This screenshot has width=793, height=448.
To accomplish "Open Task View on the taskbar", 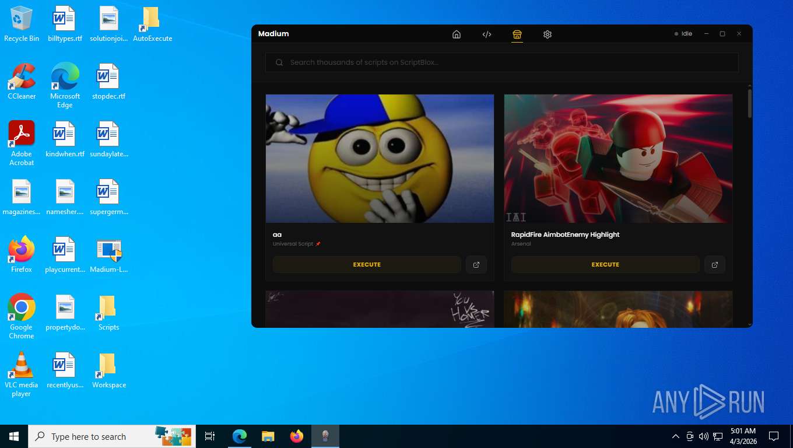I will tap(210, 436).
